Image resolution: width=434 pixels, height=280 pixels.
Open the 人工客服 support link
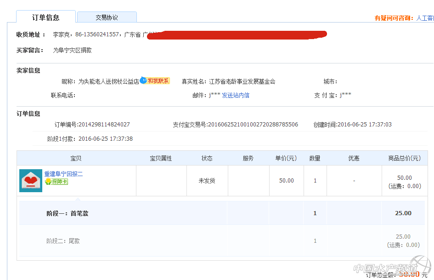click(425, 18)
